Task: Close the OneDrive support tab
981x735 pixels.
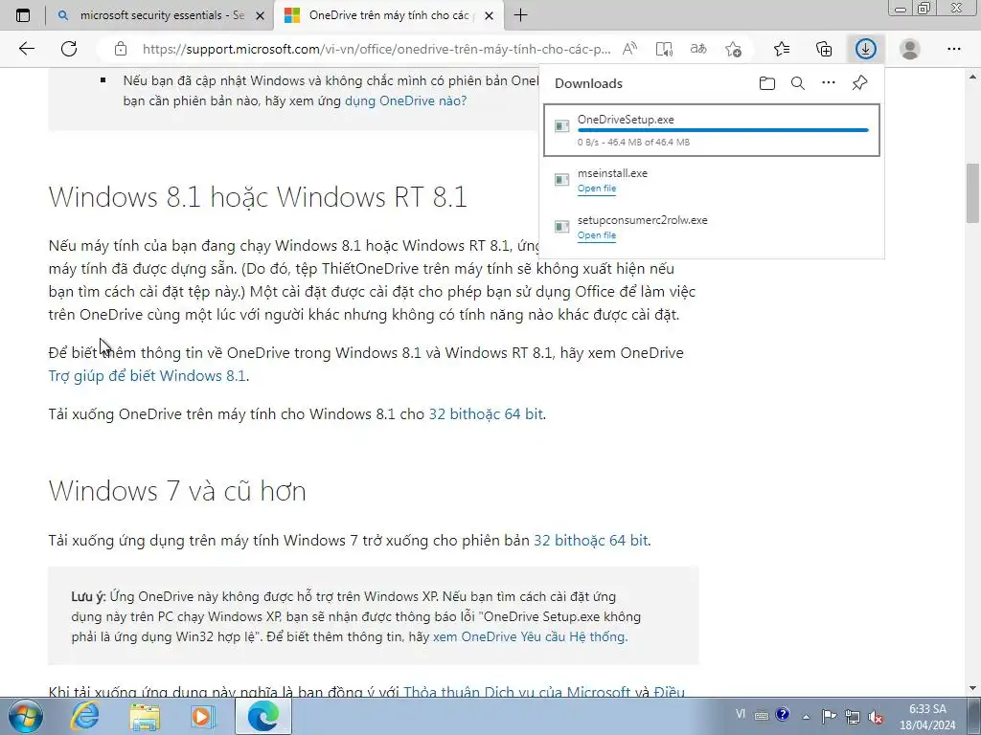Action: click(x=490, y=15)
